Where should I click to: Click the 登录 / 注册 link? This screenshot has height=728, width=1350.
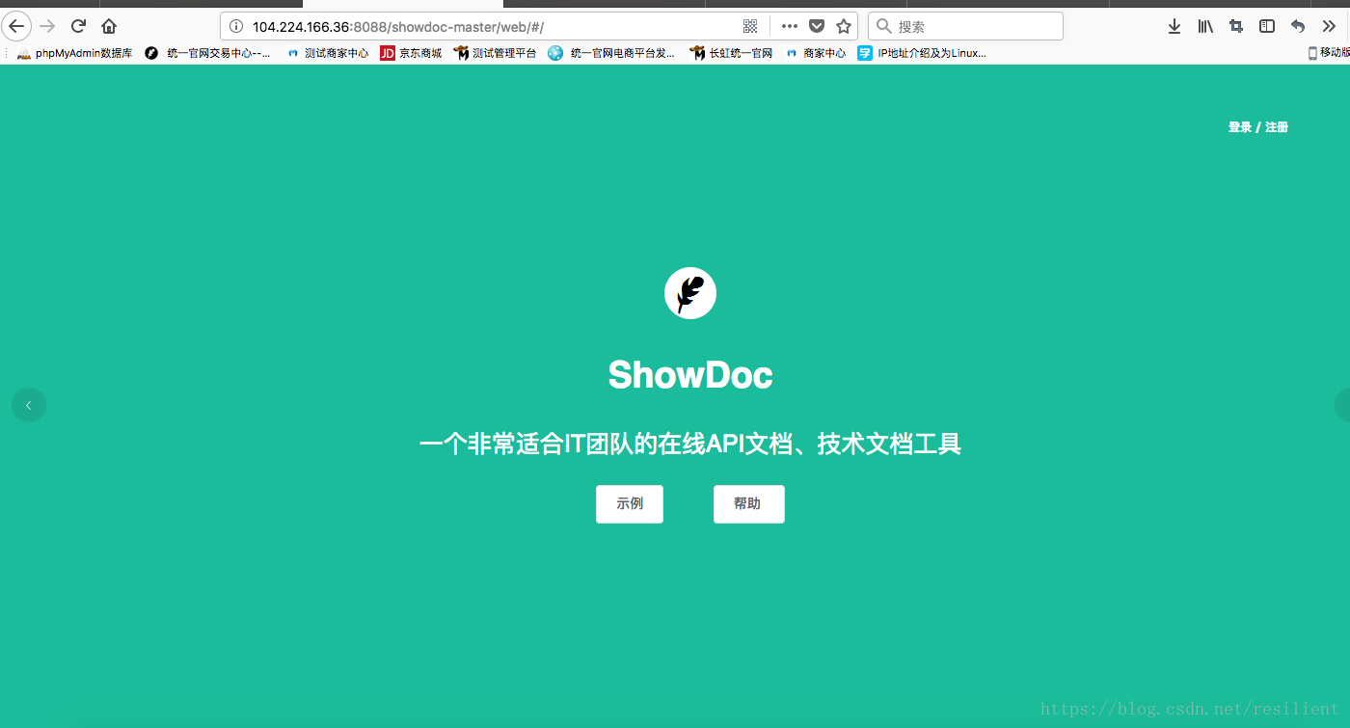pos(1258,127)
